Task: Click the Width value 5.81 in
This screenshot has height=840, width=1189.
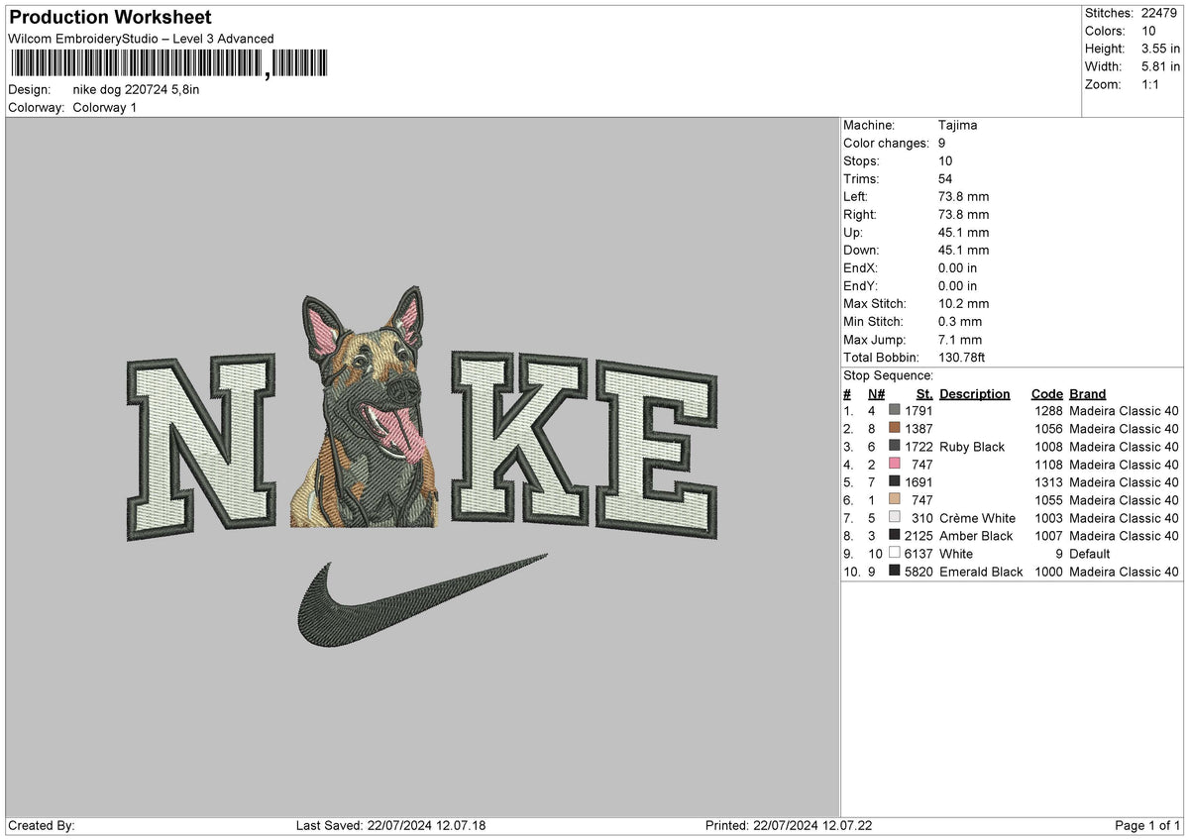Action: tap(1160, 66)
